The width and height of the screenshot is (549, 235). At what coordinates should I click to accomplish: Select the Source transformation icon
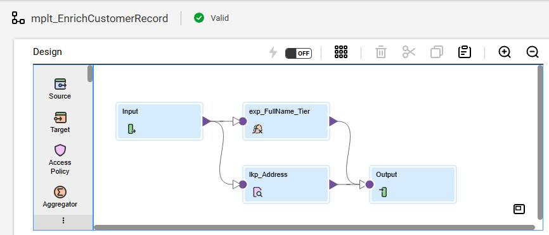tap(60, 84)
